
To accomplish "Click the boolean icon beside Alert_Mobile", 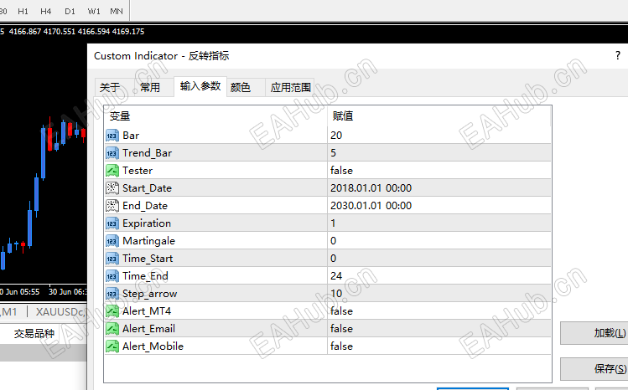I will pyautogui.click(x=112, y=346).
